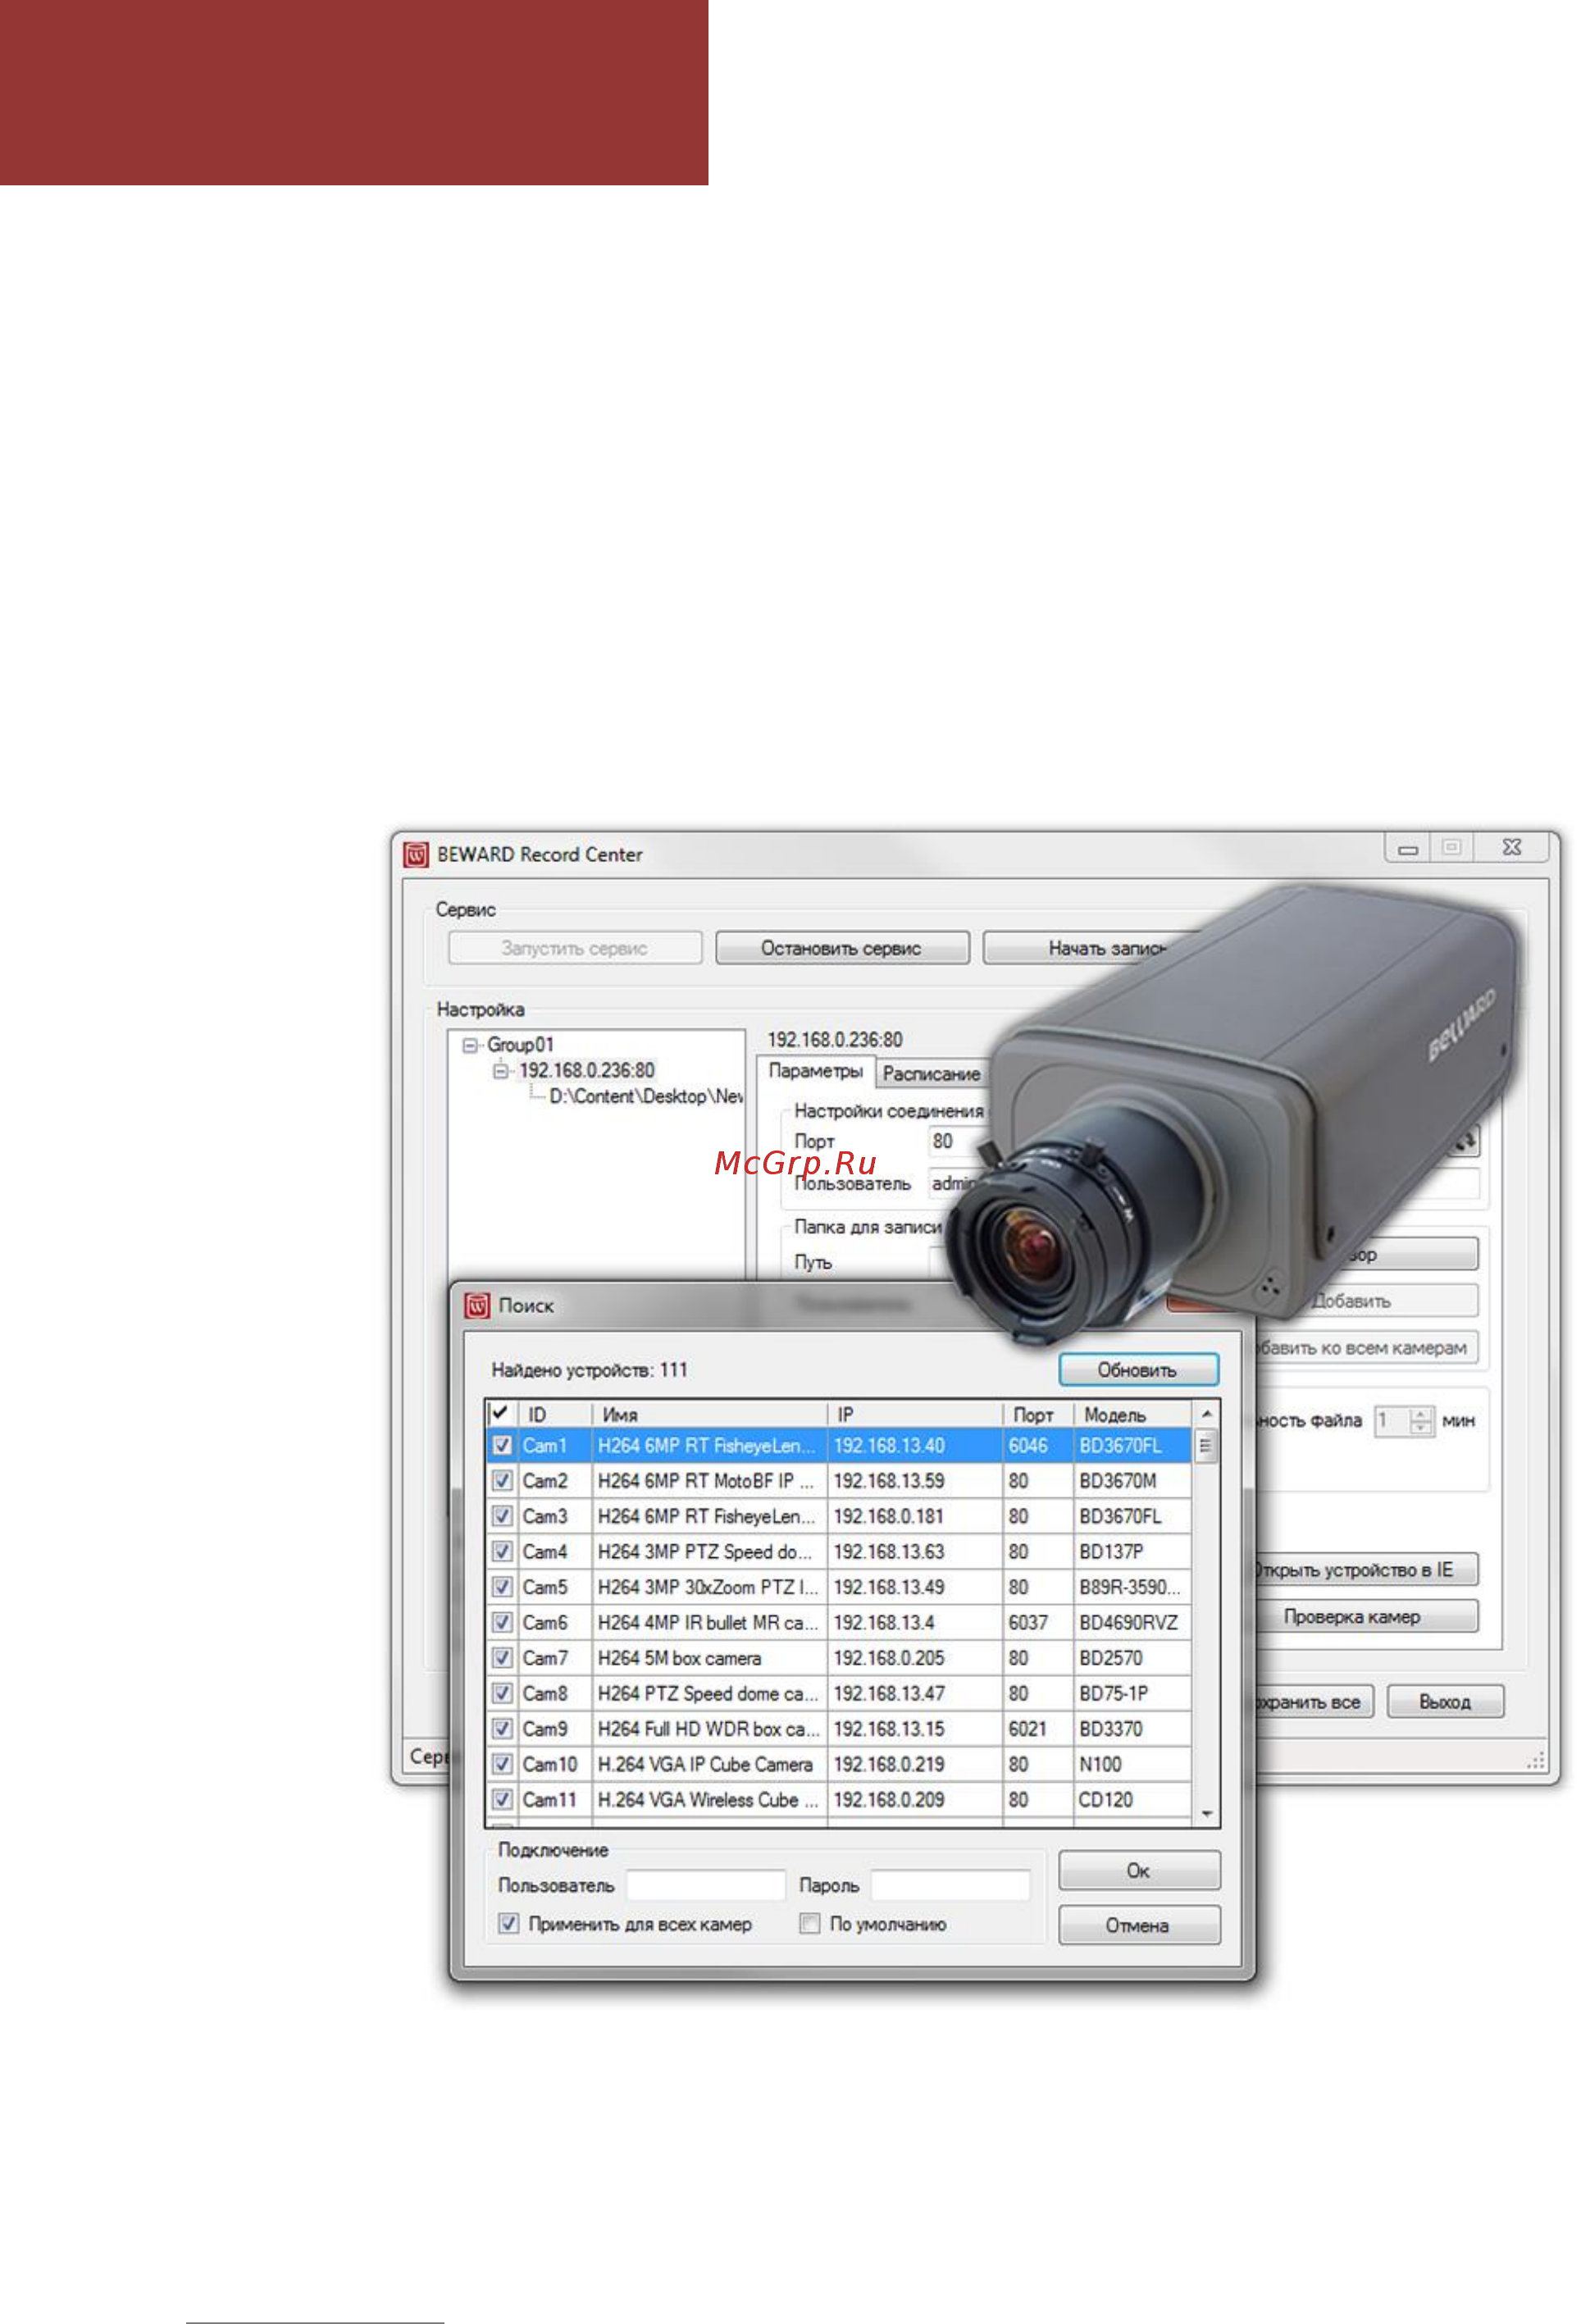Enable the По умолчанию checkbox
The image size is (1581, 2324).
pyautogui.click(x=810, y=1924)
